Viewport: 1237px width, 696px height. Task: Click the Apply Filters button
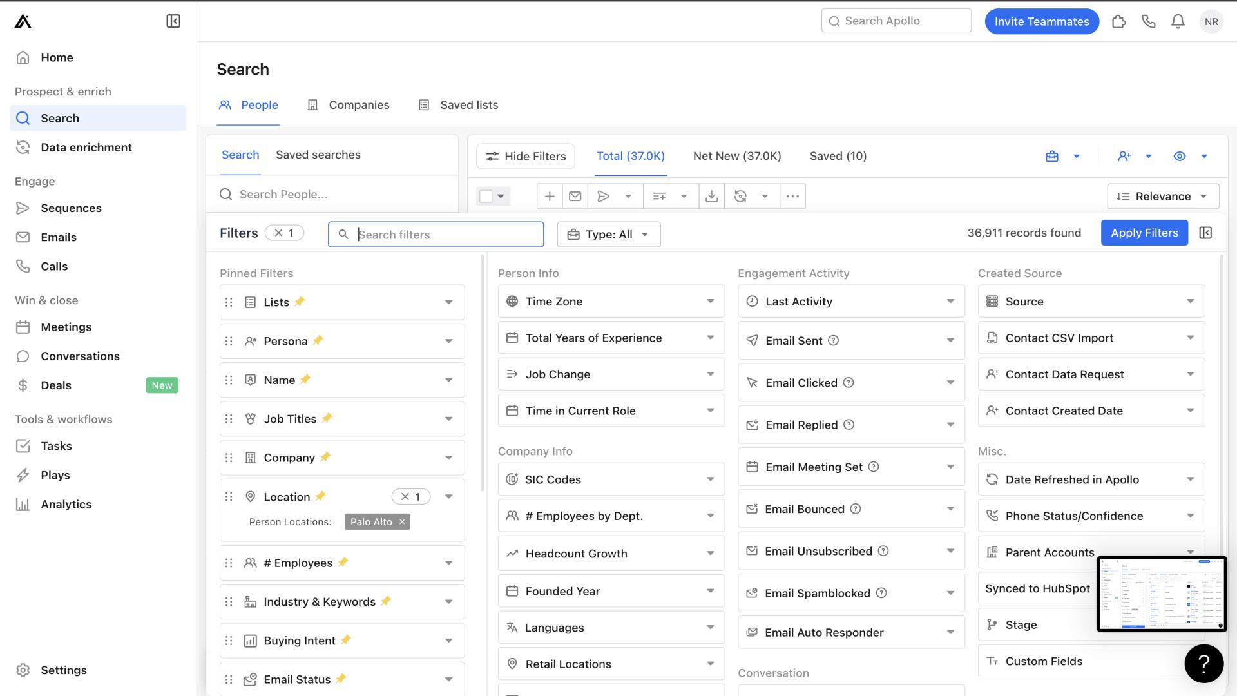pyautogui.click(x=1144, y=232)
